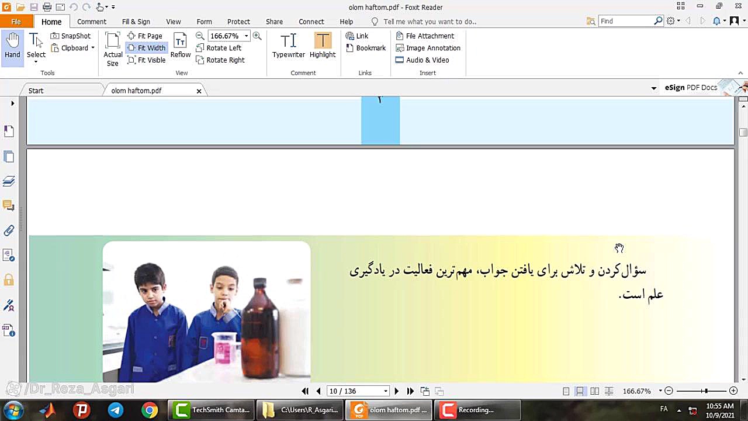Switch to the Start document tab
748x421 pixels.
tap(36, 91)
